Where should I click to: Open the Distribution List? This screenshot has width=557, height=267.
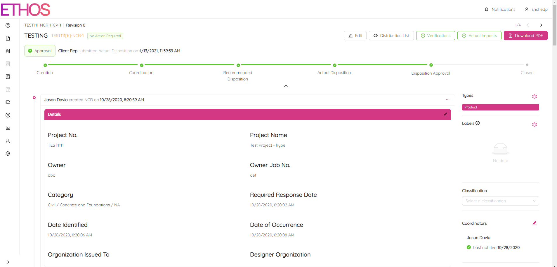coord(391,36)
